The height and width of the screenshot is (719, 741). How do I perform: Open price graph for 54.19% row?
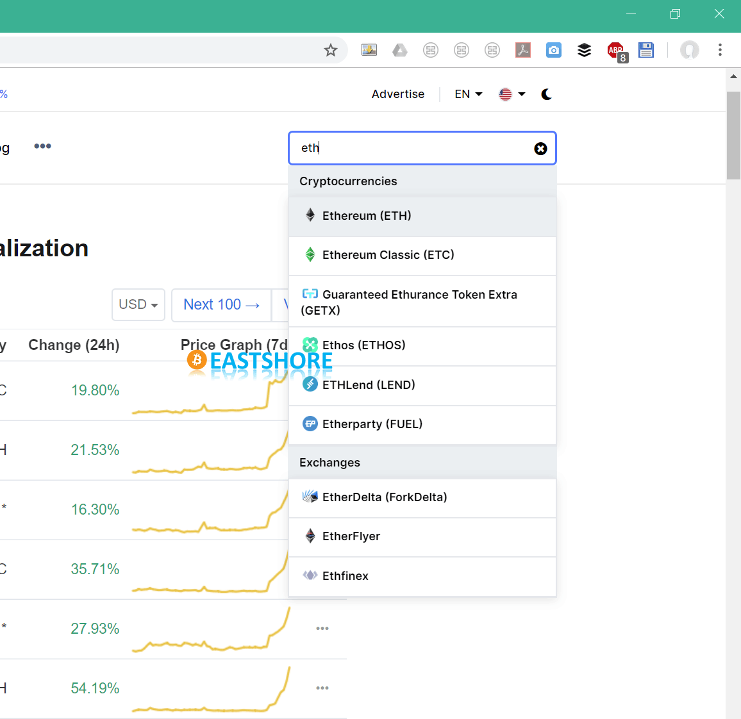pos(212,689)
